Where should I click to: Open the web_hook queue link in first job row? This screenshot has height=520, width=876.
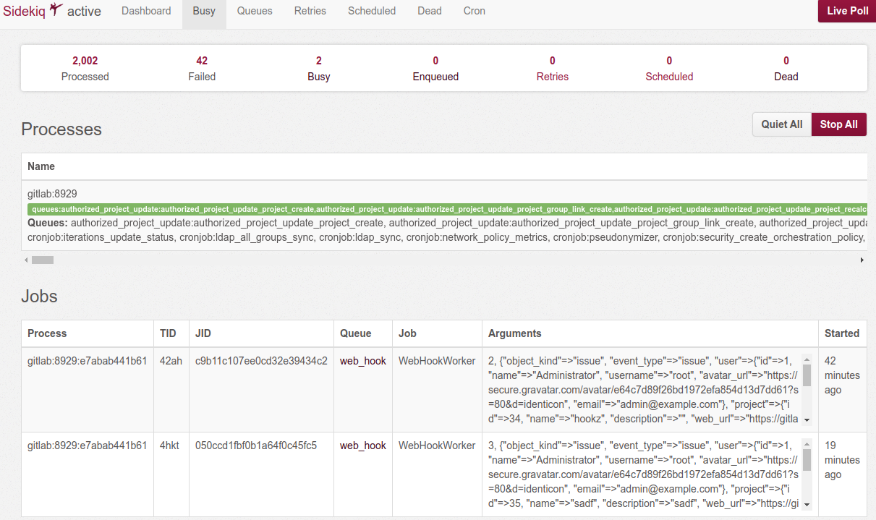tap(363, 361)
